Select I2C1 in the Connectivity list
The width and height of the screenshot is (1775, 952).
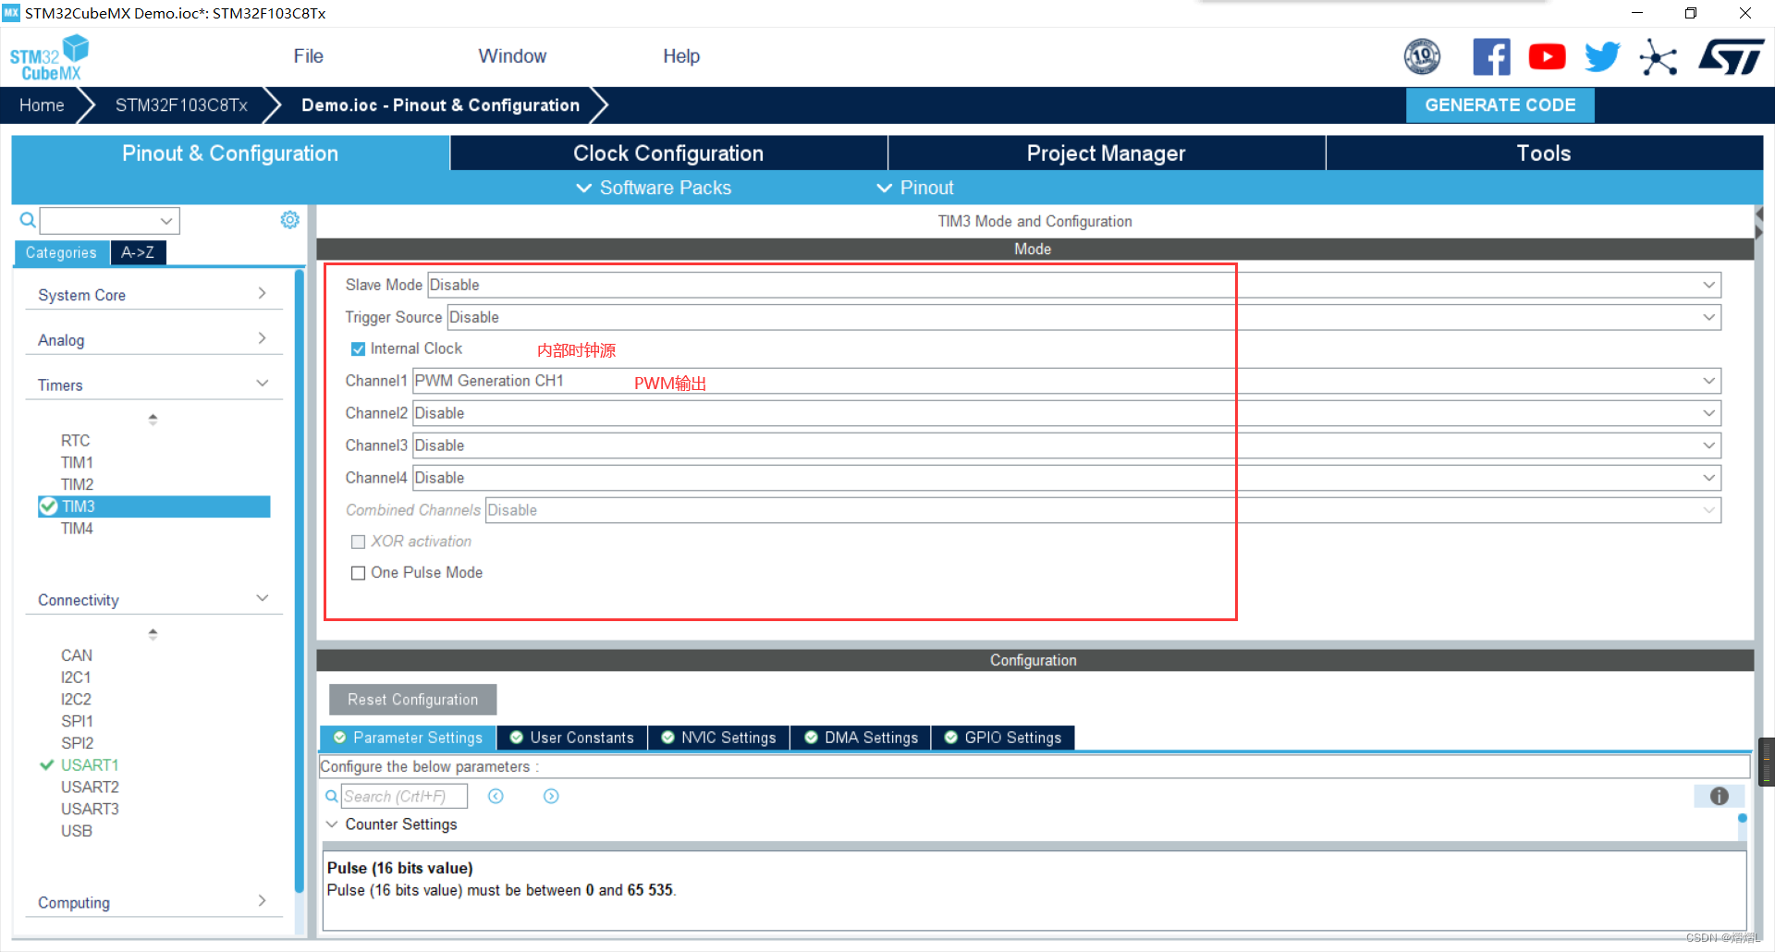pyautogui.click(x=76, y=677)
